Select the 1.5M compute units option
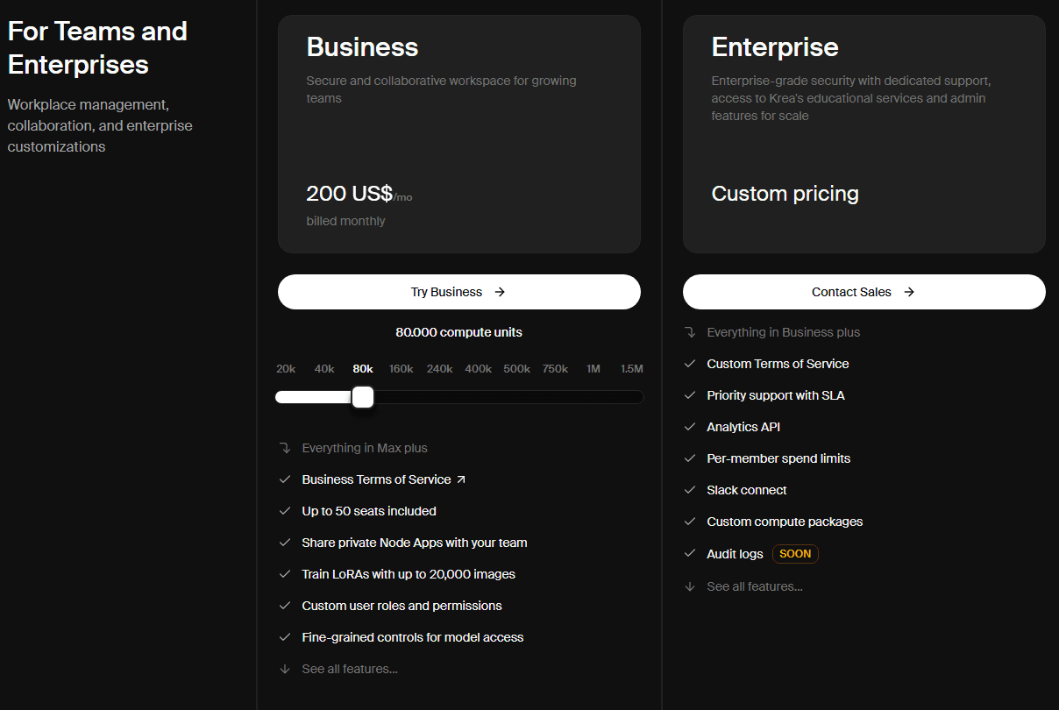 631,369
